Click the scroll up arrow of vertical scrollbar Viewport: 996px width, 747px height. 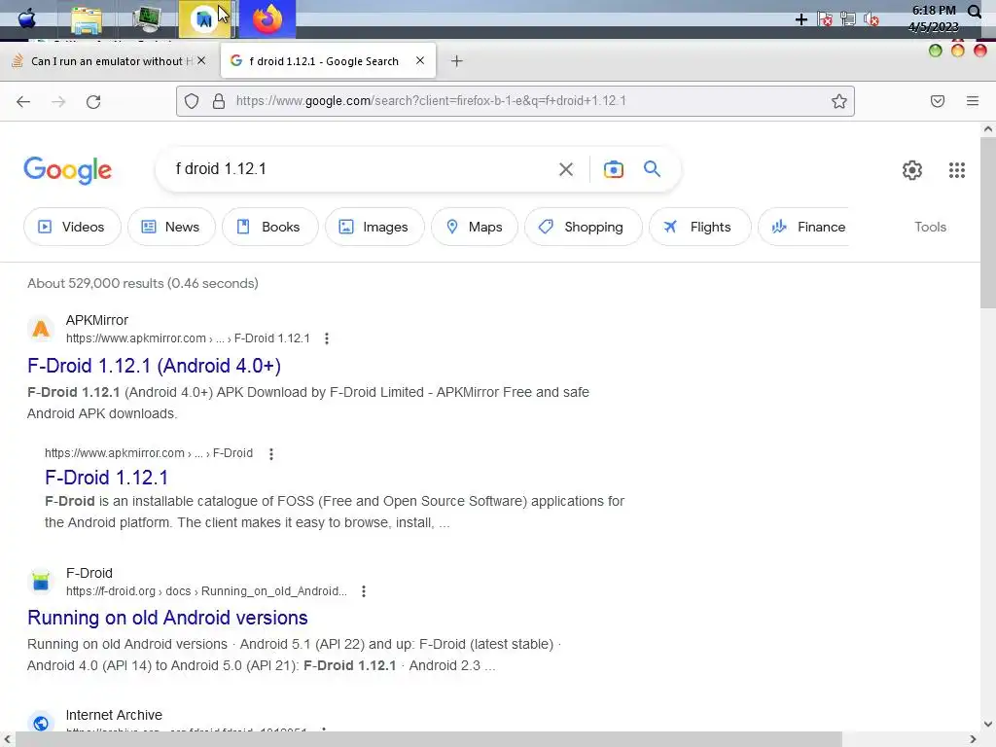click(988, 129)
